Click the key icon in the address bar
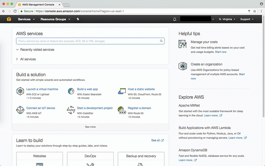Viewport: 265px width, 166px height. (249, 11)
